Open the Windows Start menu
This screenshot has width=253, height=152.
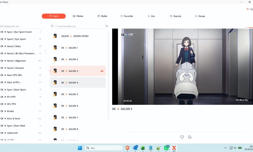[80, 148]
